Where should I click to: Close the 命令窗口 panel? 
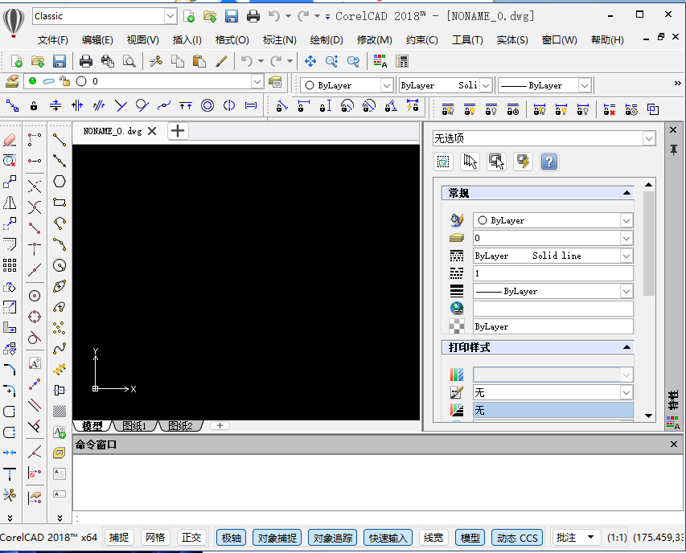pyautogui.click(x=674, y=444)
